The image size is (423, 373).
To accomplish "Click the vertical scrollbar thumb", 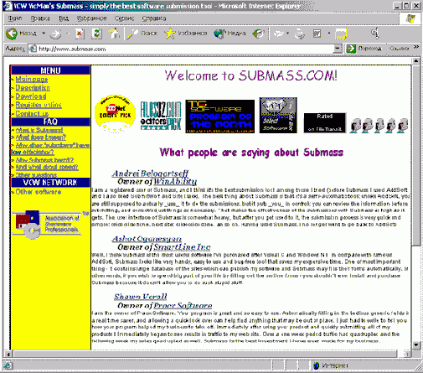I will point(416,155).
